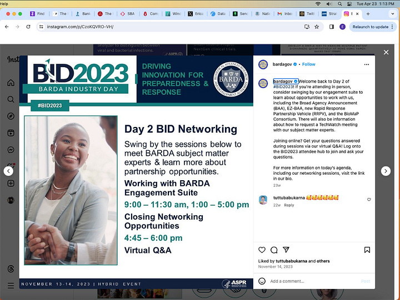The width and height of the screenshot is (400, 300).
Task: Open the bardagov avatar in the post header
Action: click(x=263, y=64)
